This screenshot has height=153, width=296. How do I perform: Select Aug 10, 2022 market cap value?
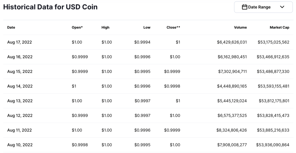pos(273,145)
